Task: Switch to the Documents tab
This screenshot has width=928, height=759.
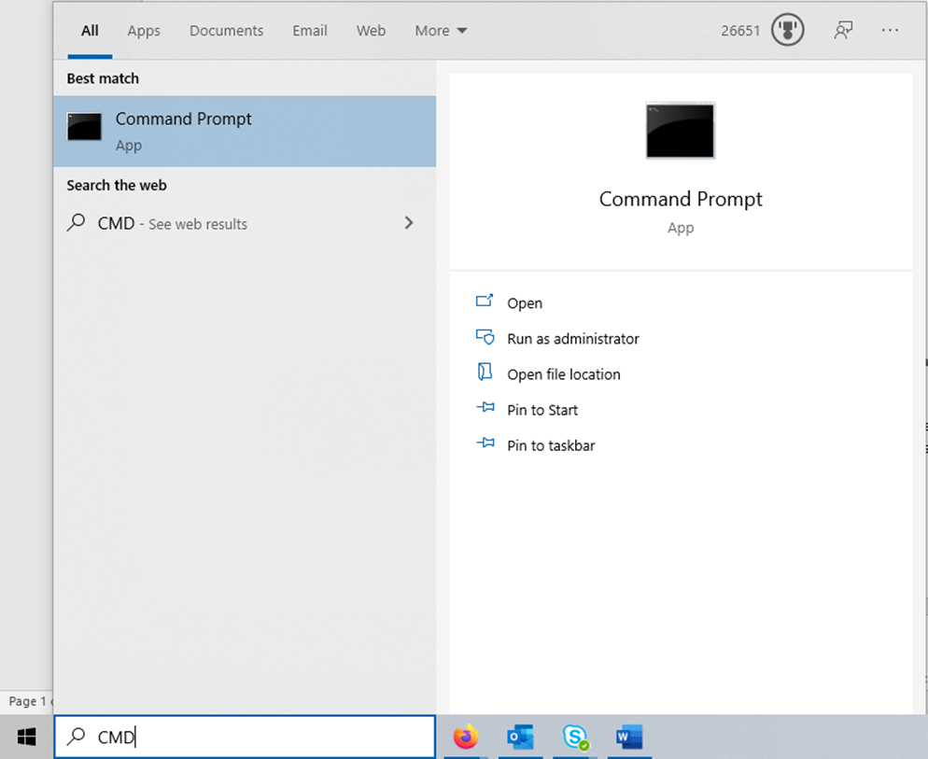Action: pyautogui.click(x=226, y=30)
